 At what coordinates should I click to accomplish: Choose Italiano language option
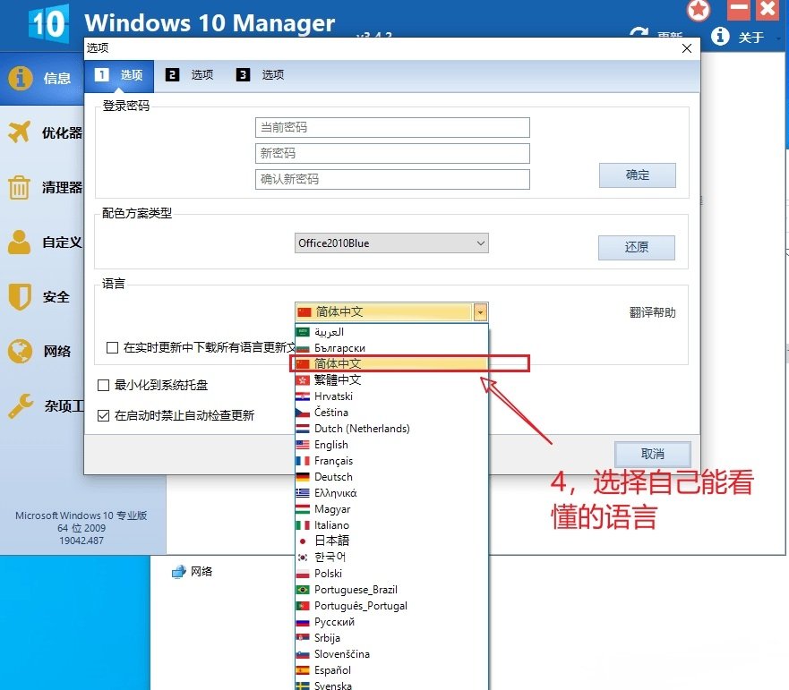pos(391,525)
